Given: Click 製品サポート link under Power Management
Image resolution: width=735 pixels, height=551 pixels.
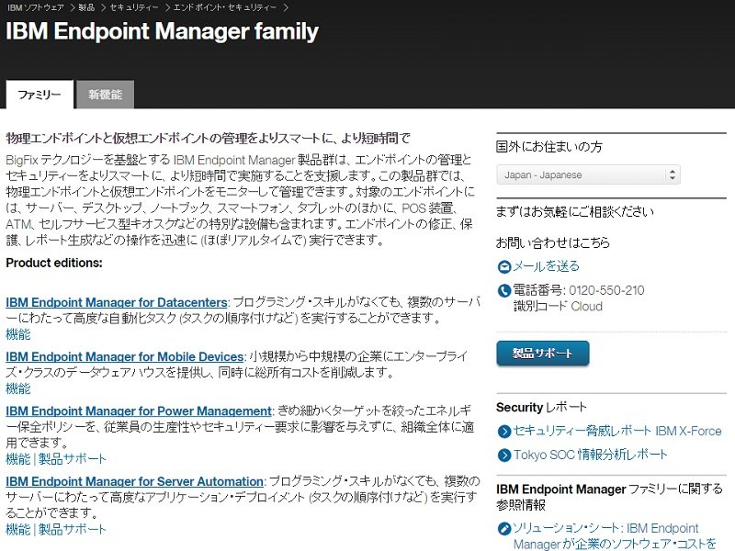Looking at the screenshot, I should point(73,458).
